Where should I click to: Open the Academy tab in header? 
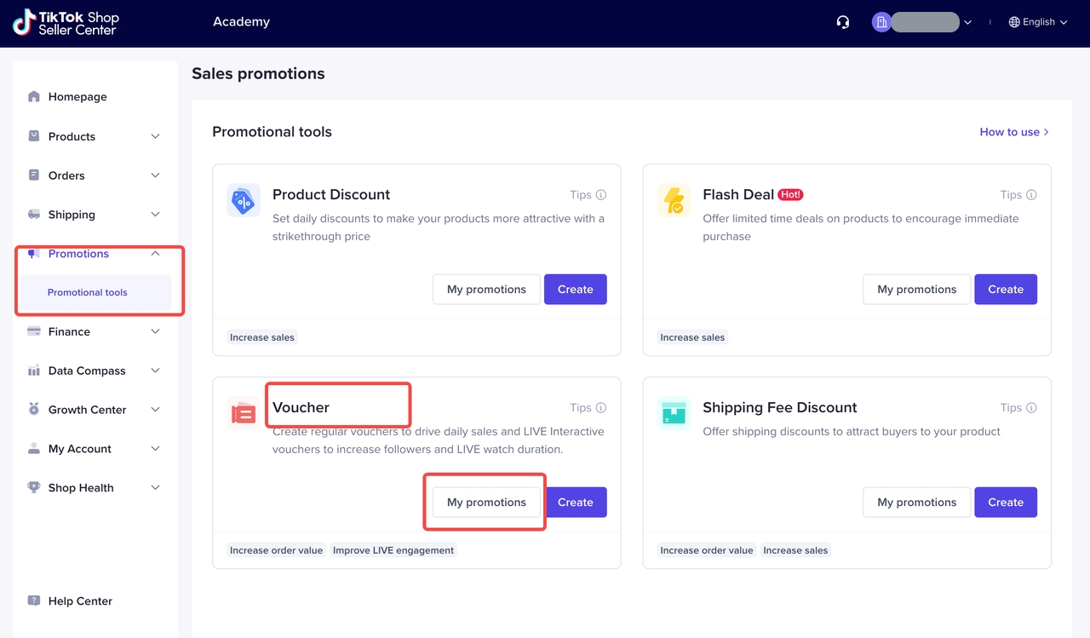tap(241, 22)
